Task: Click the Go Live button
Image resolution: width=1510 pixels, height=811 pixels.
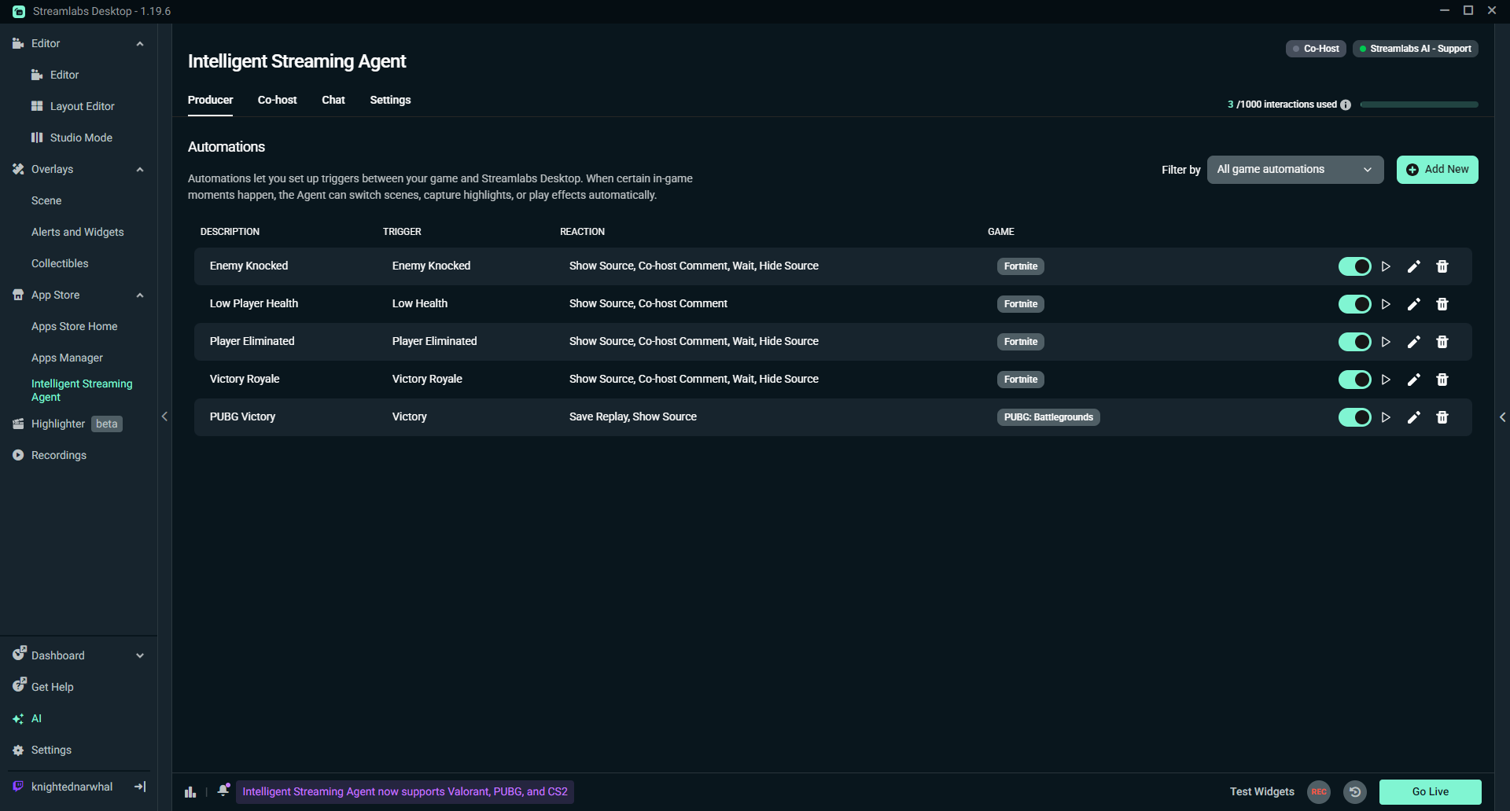Action: click(x=1429, y=791)
